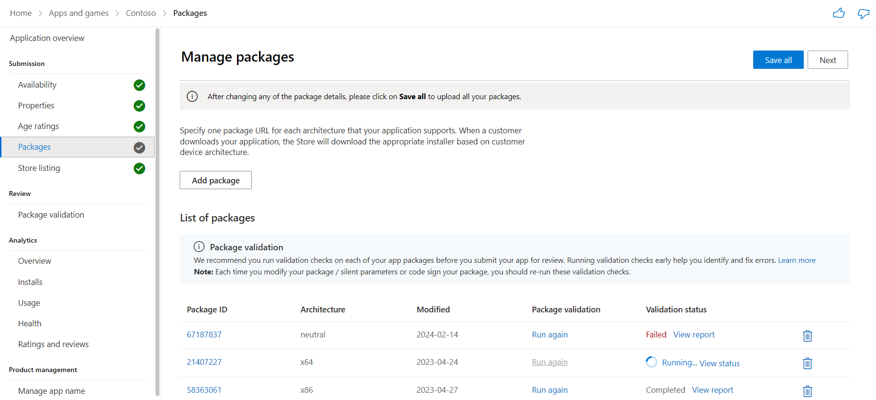Click the Package validation column header
Screen dimensions: 876x400
(x=566, y=310)
